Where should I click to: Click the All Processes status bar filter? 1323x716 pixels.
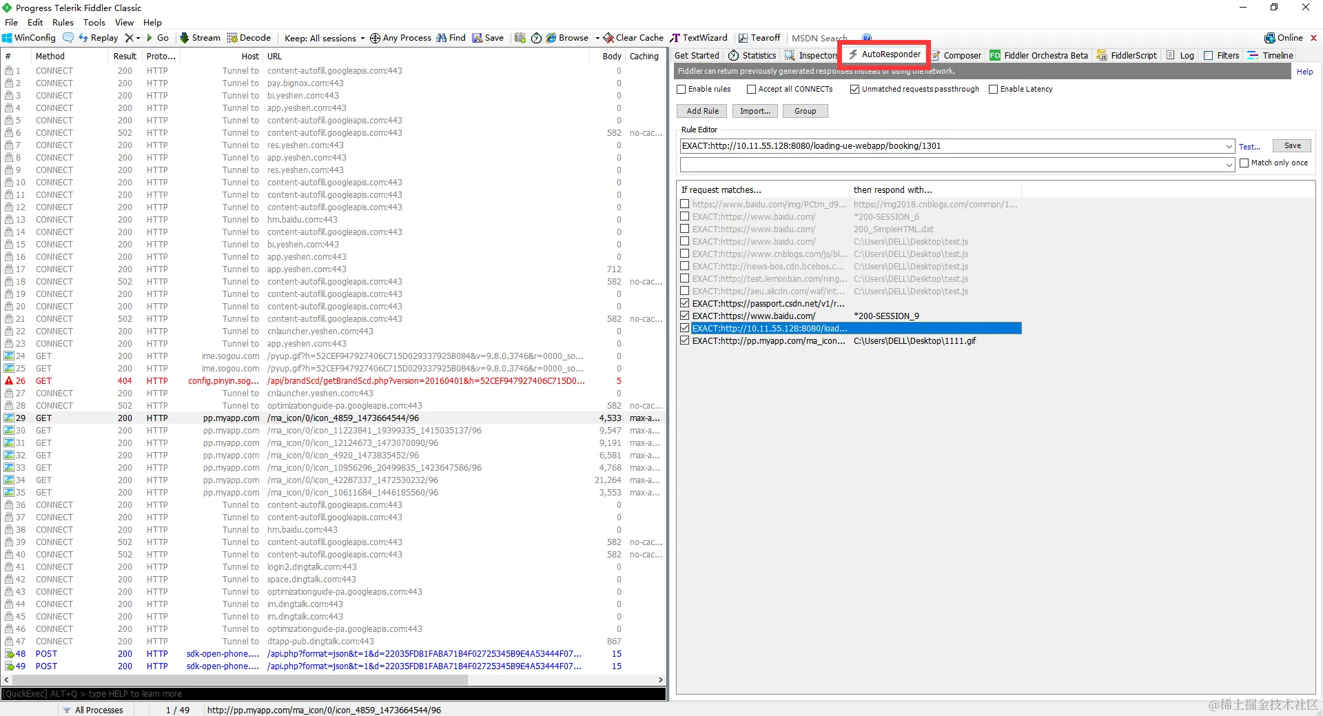click(93, 710)
